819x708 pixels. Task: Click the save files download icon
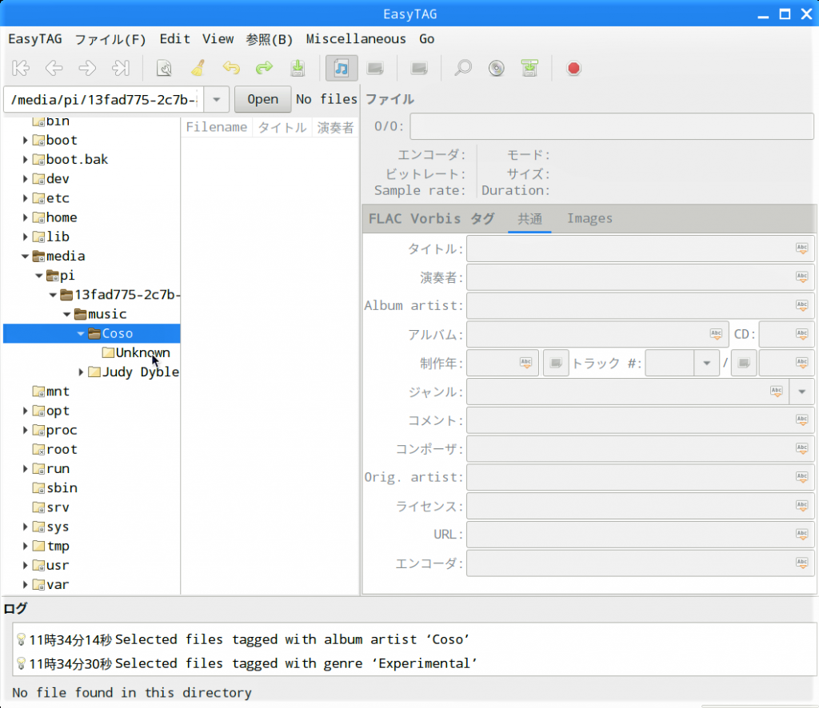[298, 68]
